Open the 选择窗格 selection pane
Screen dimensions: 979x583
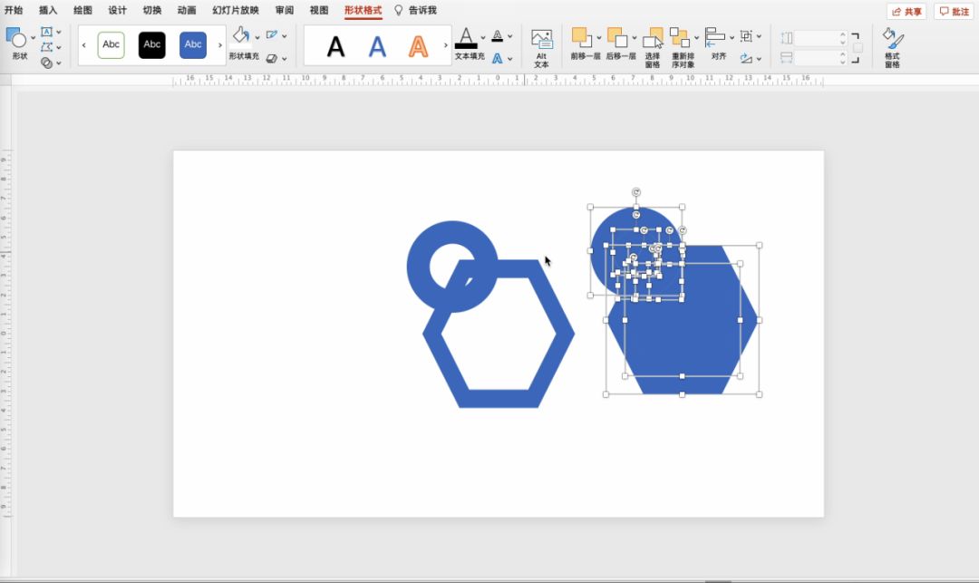pos(653,47)
